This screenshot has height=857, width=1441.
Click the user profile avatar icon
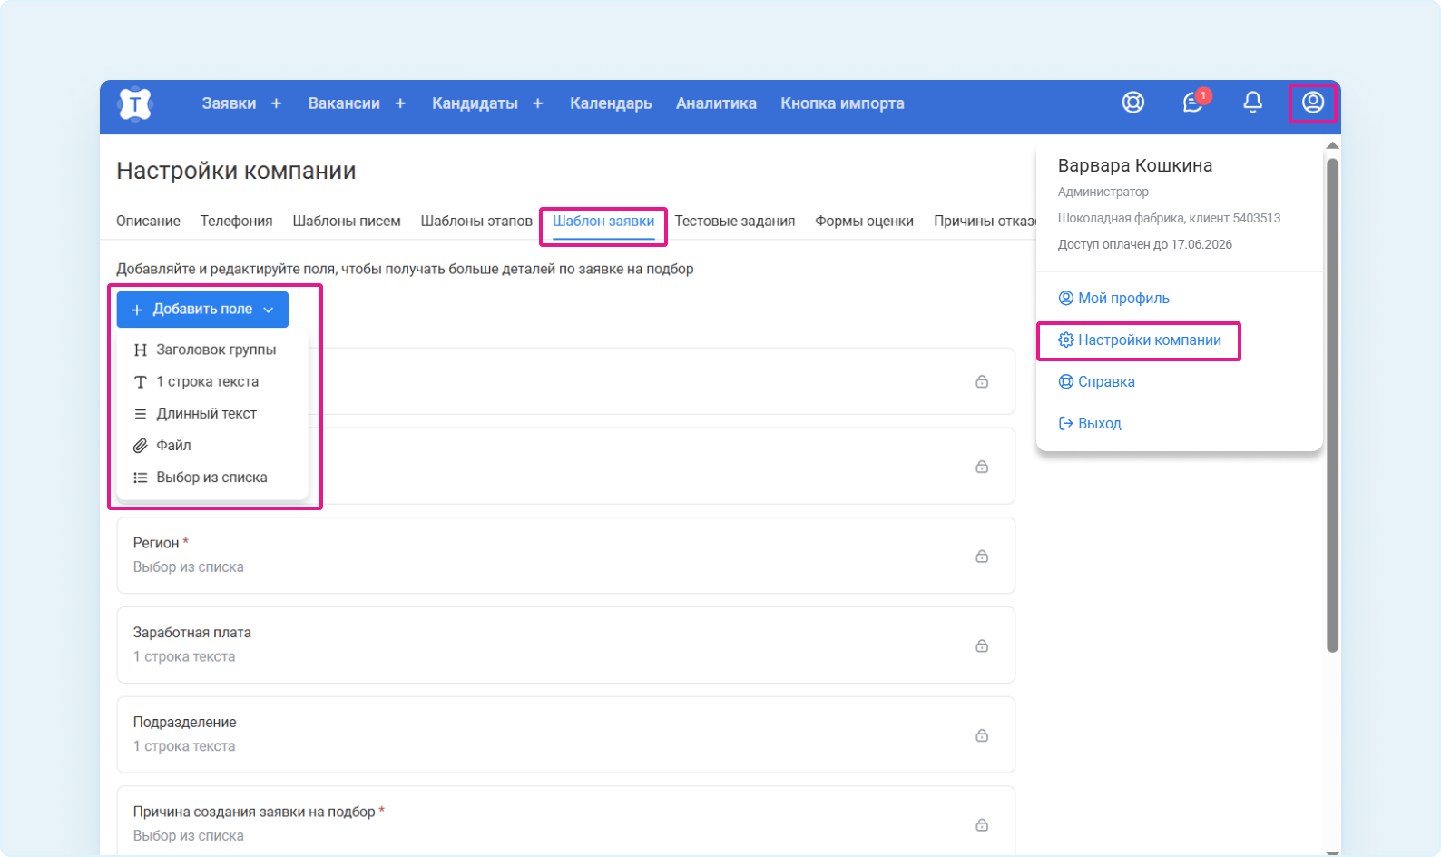coord(1312,103)
